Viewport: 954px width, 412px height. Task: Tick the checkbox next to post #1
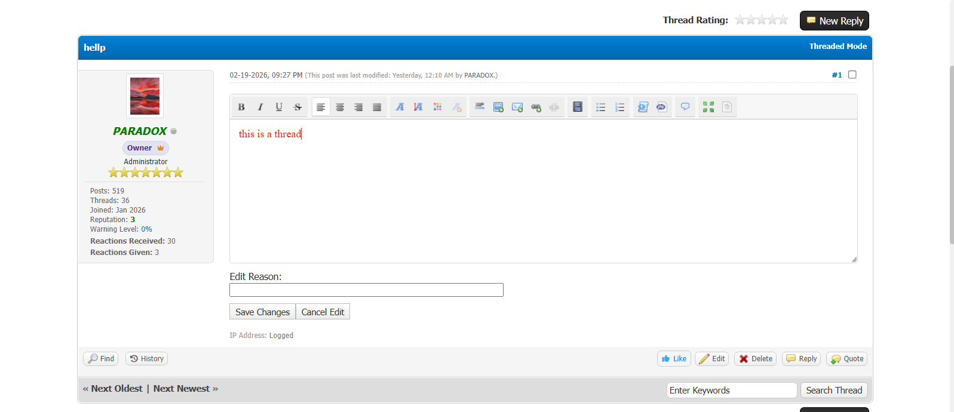click(x=852, y=75)
